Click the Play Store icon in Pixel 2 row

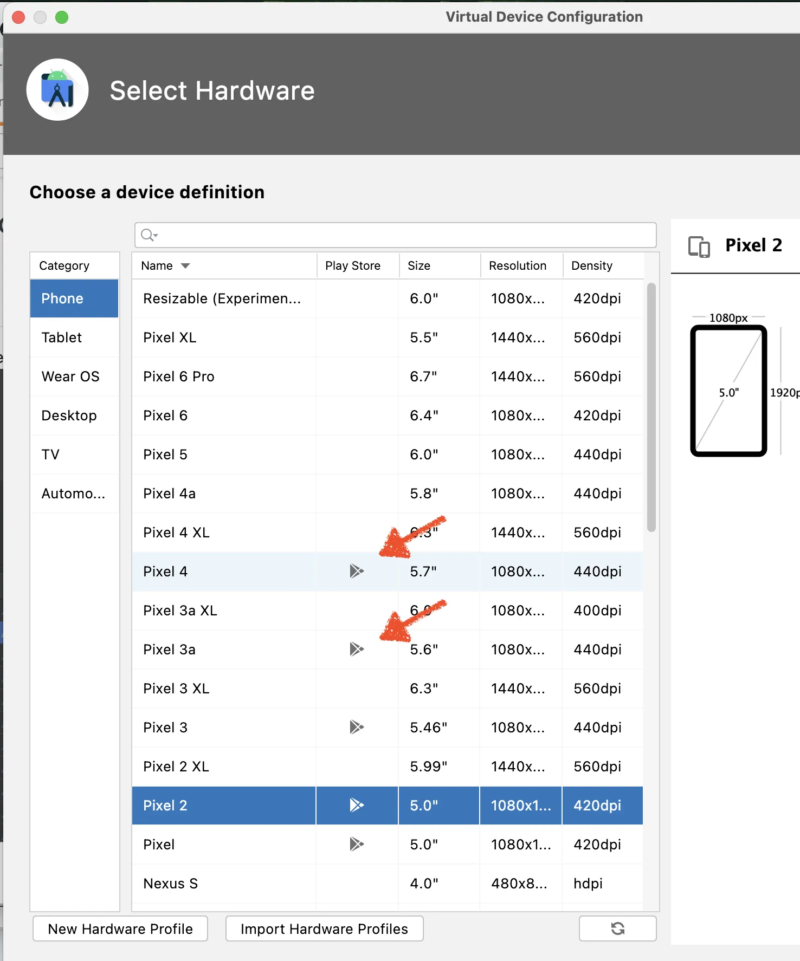pyautogui.click(x=357, y=805)
